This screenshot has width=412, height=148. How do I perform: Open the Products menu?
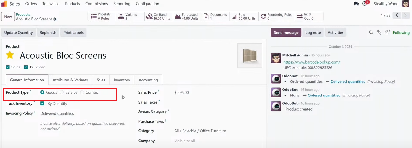click(x=72, y=4)
